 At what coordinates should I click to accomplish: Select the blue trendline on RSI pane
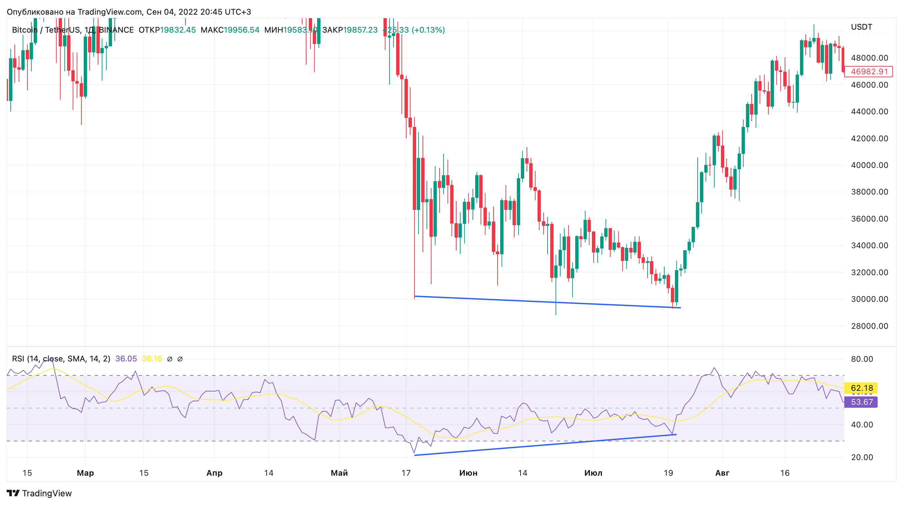[546, 445]
